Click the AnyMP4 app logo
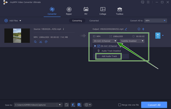 tap(5, 2)
